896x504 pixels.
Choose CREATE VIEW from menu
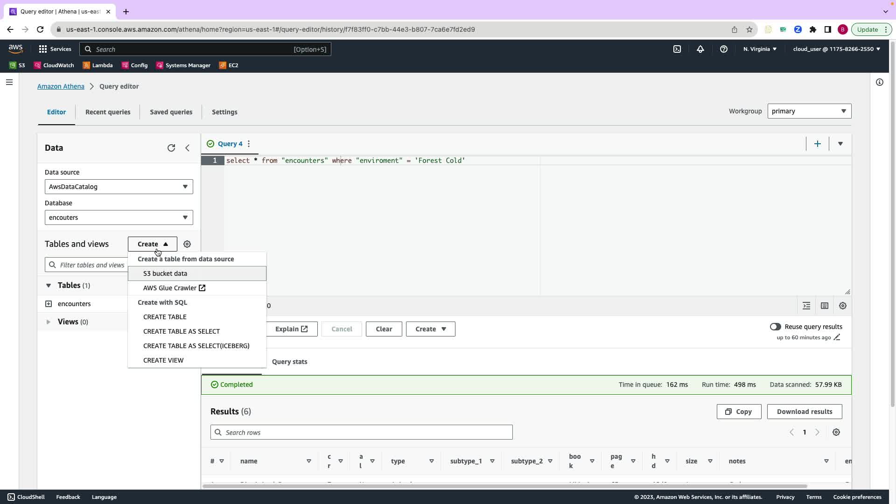pyautogui.click(x=163, y=360)
